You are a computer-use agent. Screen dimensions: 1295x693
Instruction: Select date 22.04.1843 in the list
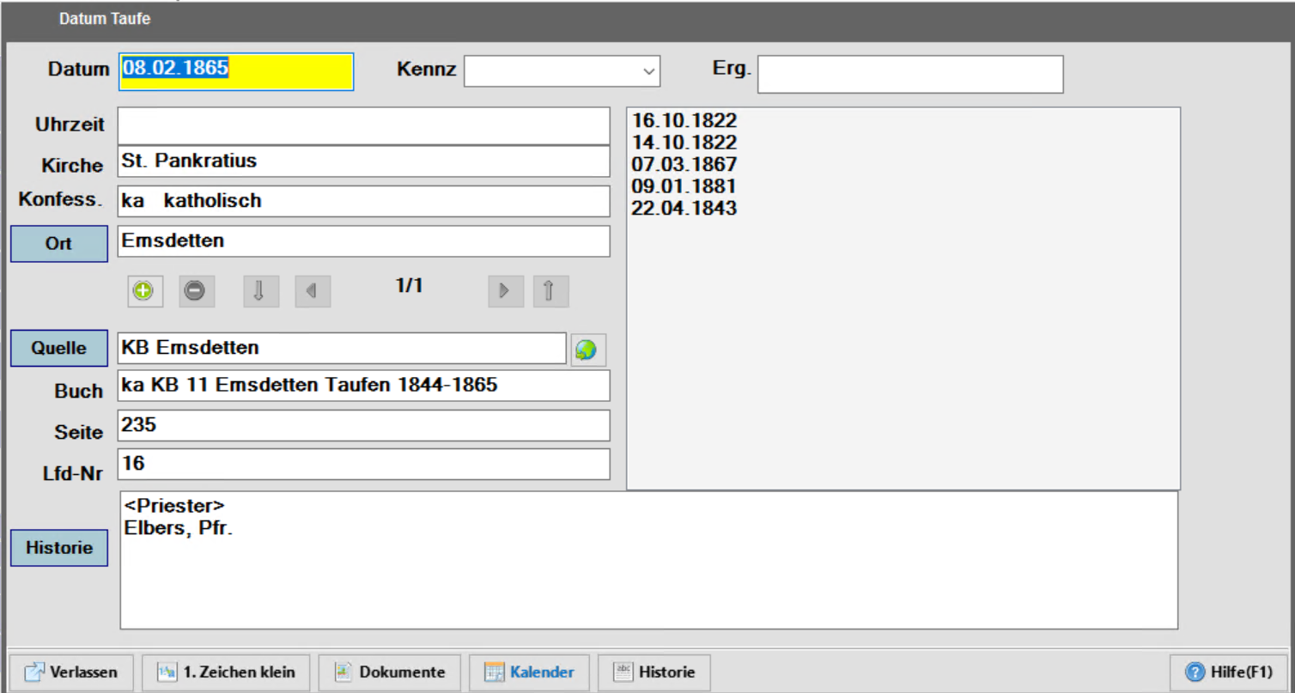684,208
